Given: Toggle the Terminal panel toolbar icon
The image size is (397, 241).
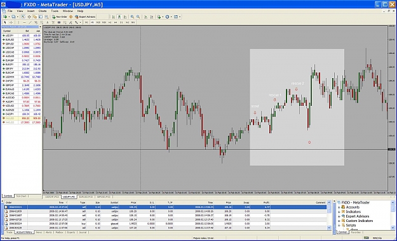Looking at the screenshot, I should [x=41, y=16].
